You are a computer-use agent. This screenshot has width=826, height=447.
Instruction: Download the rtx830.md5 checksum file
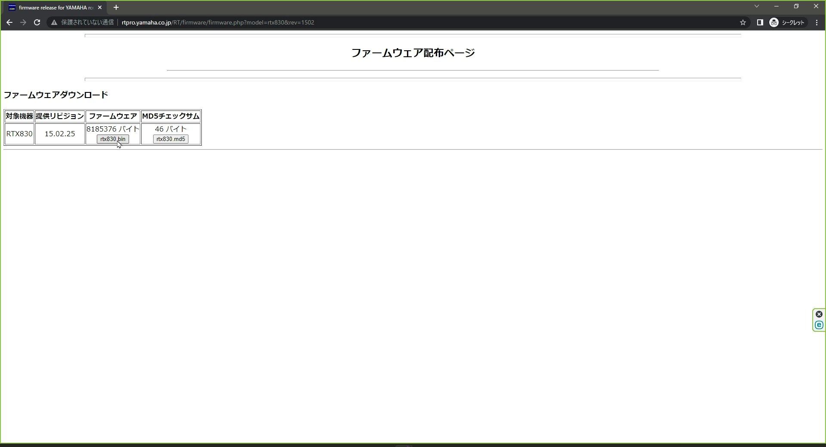coord(171,139)
